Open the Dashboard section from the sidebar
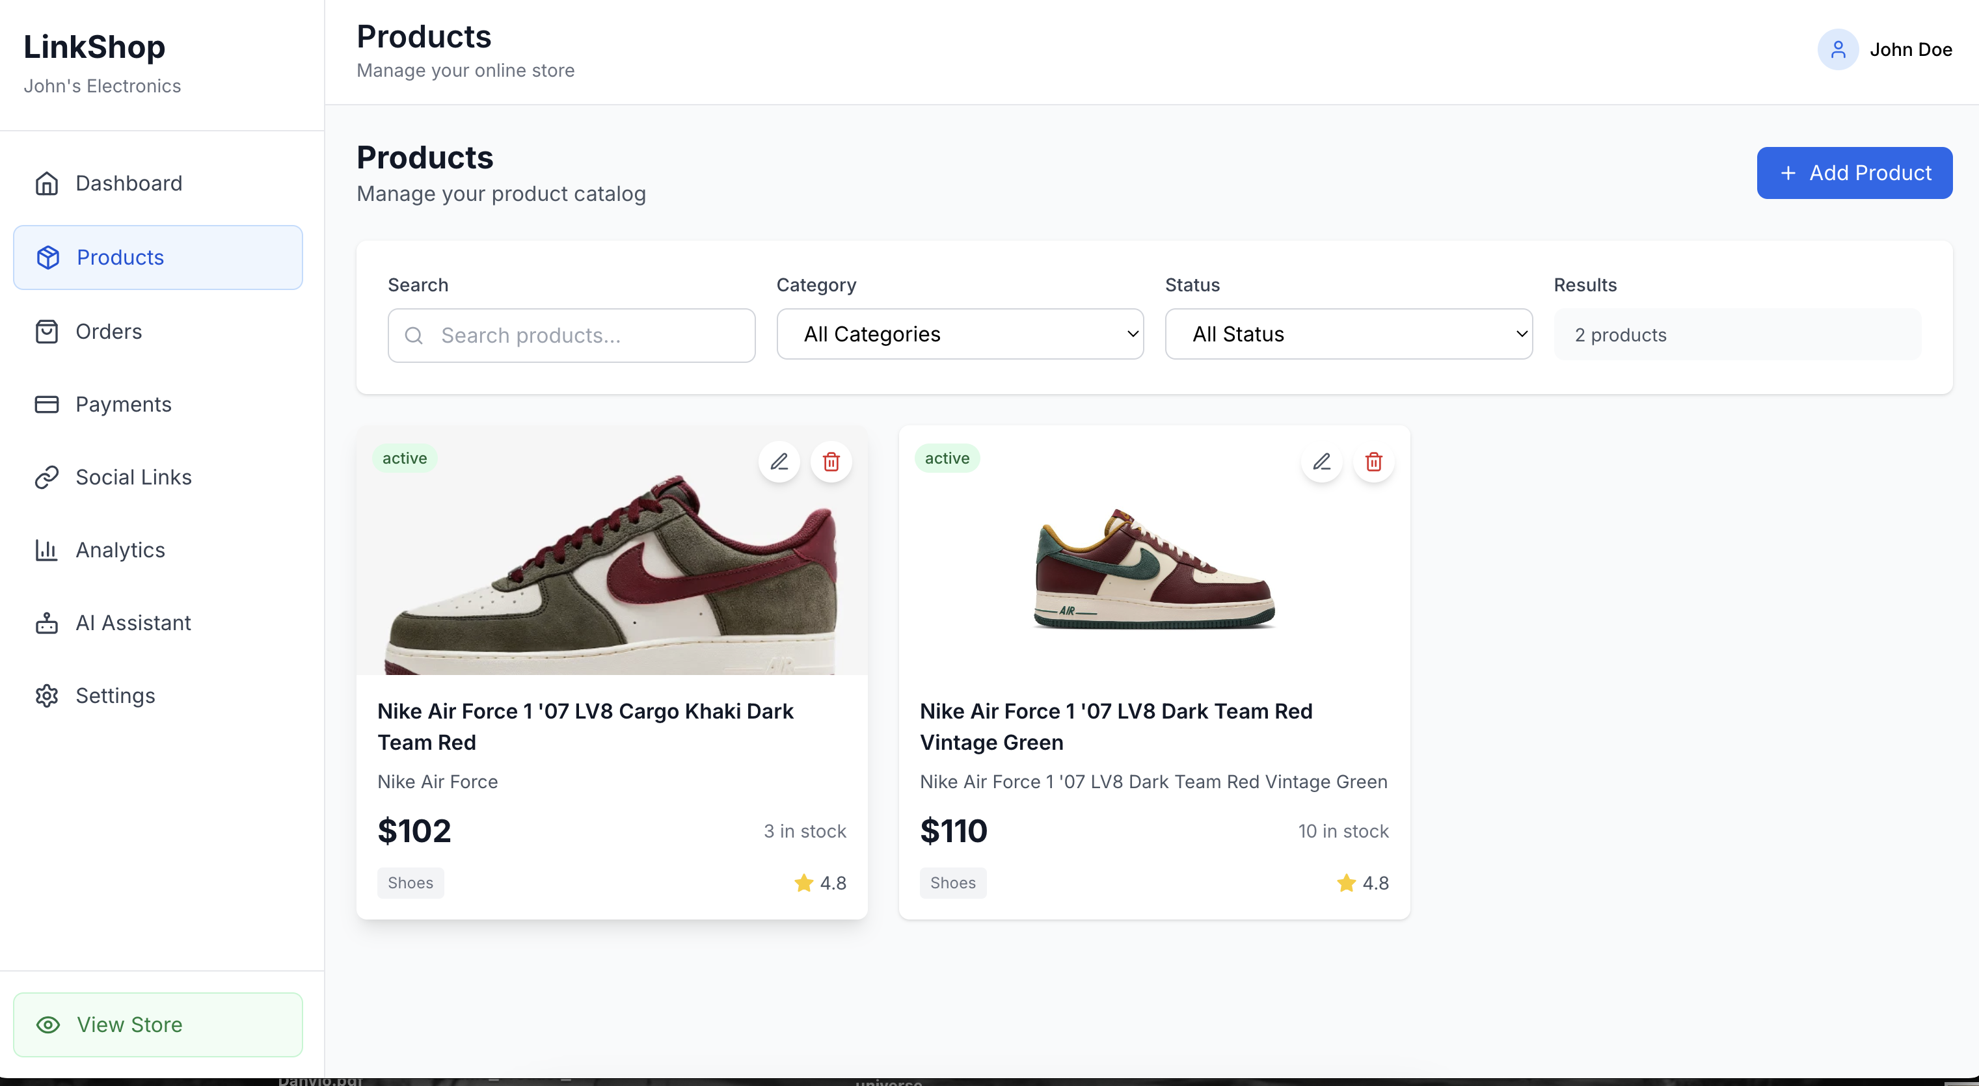The height and width of the screenshot is (1086, 1979). (128, 183)
